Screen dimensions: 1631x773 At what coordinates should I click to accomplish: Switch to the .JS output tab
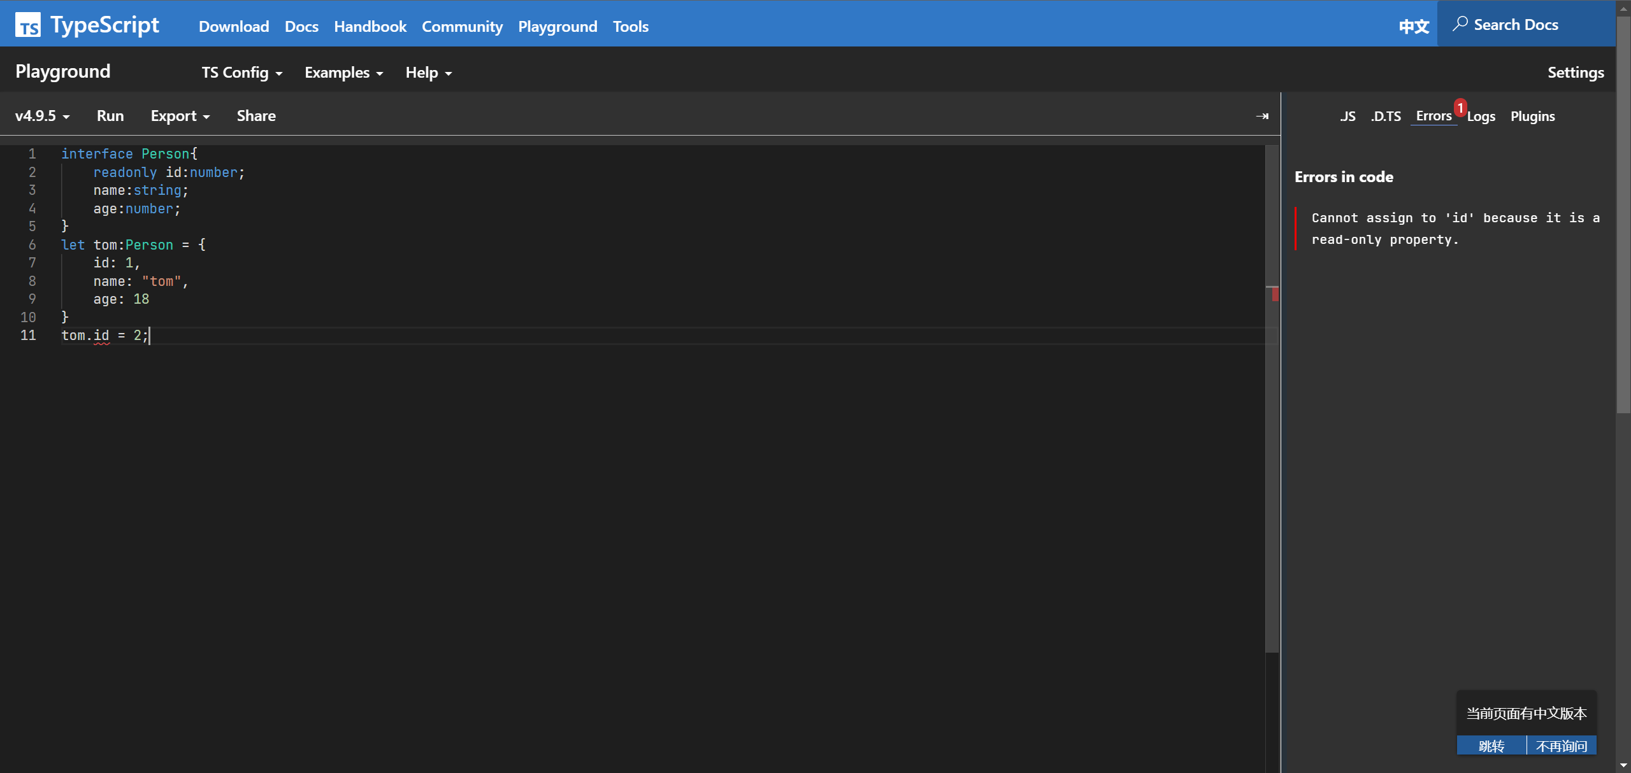pos(1347,117)
